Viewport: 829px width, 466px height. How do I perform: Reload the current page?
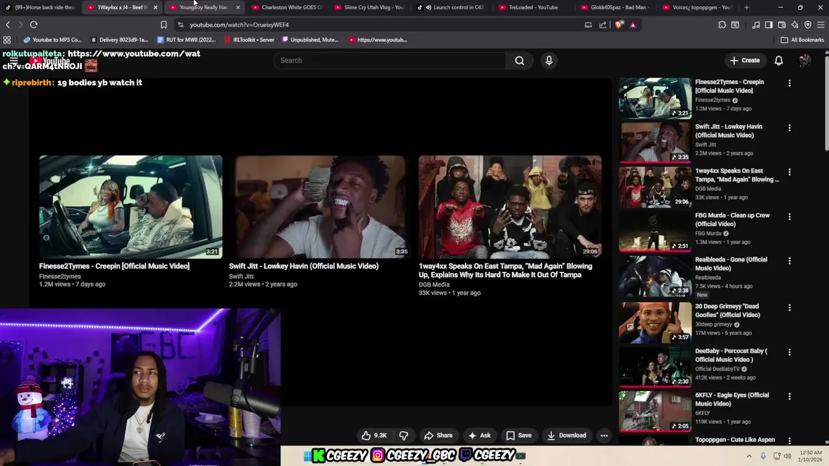coord(34,25)
